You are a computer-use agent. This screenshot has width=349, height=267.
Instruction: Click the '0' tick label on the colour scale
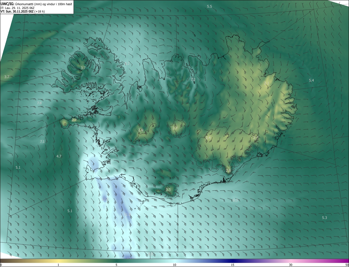click(x=1, y=265)
